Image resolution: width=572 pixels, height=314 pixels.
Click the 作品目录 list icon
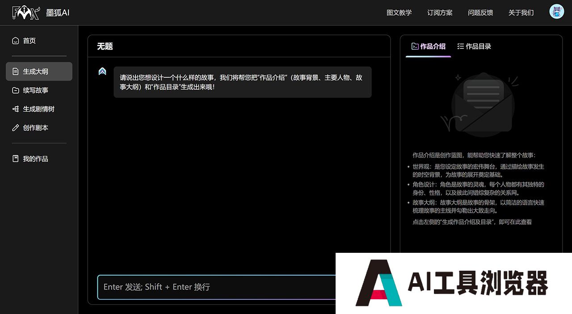[460, 46]
